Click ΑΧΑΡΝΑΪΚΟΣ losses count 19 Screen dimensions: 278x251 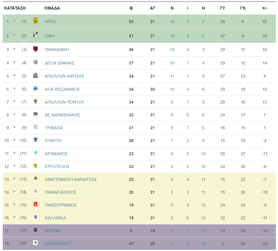203,244
